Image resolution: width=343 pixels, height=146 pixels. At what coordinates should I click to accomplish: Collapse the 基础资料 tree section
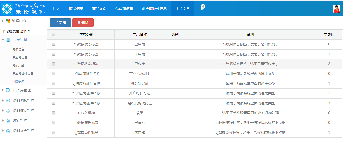[x=3, y=39]
